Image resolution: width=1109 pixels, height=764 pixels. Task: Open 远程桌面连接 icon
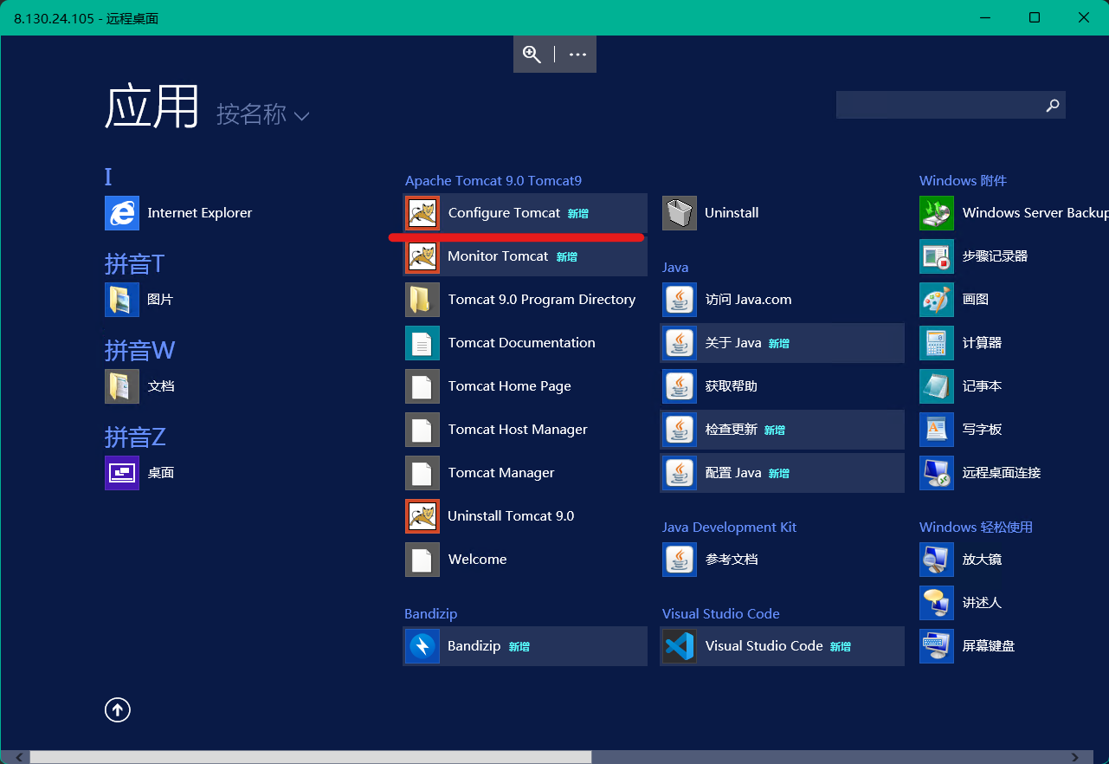pos(937,473)
